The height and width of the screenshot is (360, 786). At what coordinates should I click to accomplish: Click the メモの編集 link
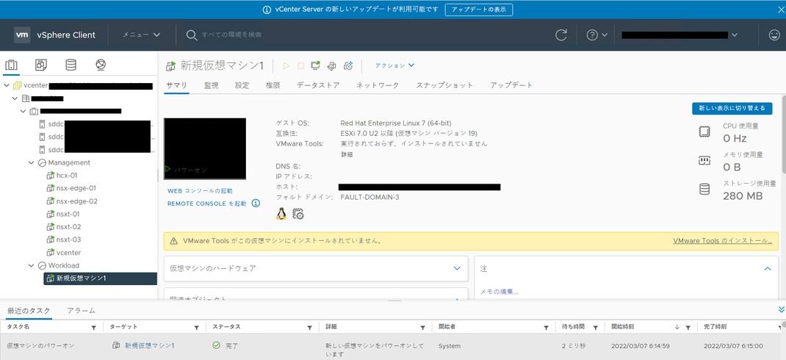click(500, 292)
